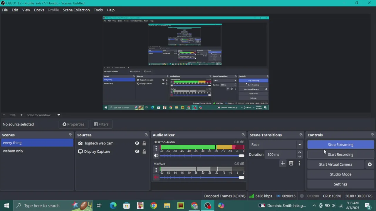Open the Scenes panel dock menu icon

point(70,135)
